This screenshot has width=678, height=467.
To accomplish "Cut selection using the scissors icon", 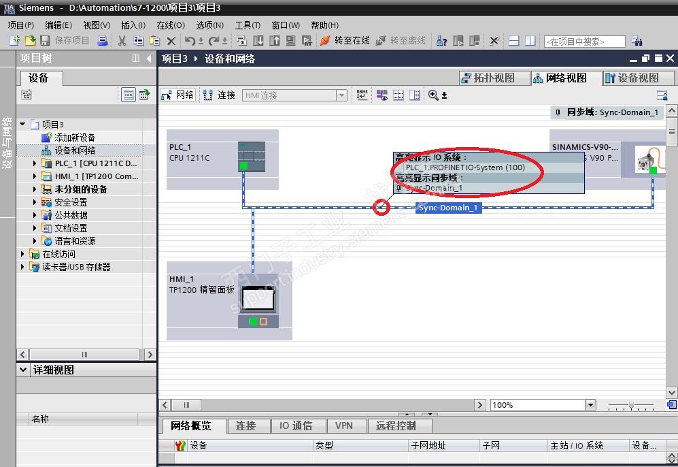I will pos(122,41).
